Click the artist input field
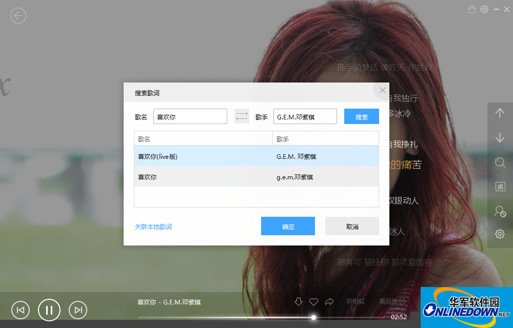The width and height of the screenshot is (513, 328). point(305,116)
